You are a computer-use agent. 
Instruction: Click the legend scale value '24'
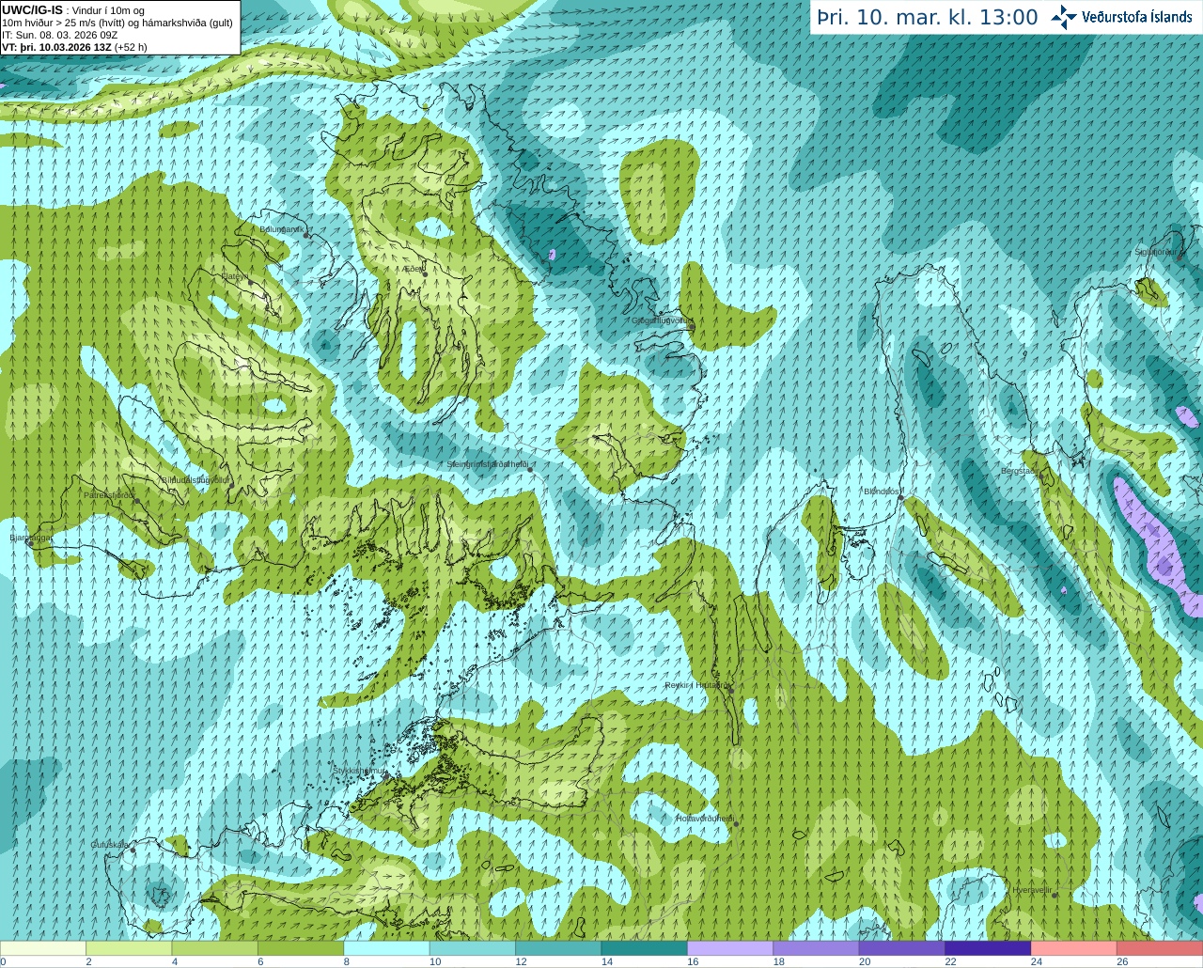1037,961
